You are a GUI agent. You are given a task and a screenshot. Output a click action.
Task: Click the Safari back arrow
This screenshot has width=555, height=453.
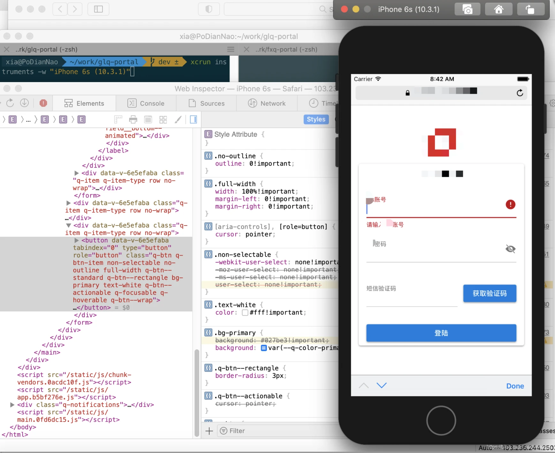[60, 9]
